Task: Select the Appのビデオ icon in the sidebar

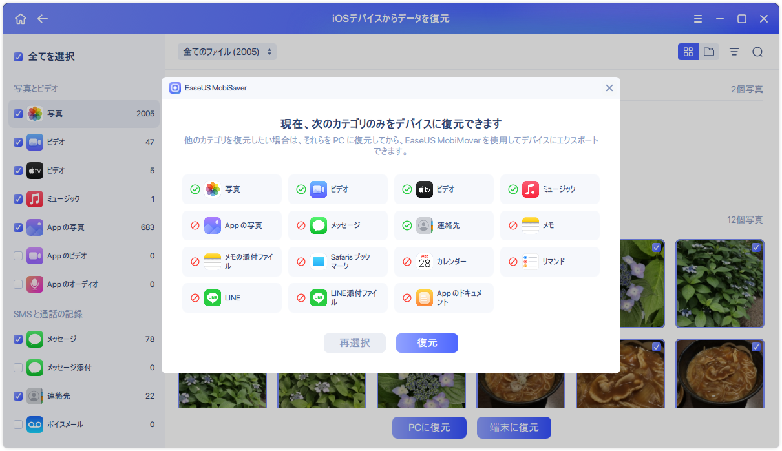Action: pos(35,256)
